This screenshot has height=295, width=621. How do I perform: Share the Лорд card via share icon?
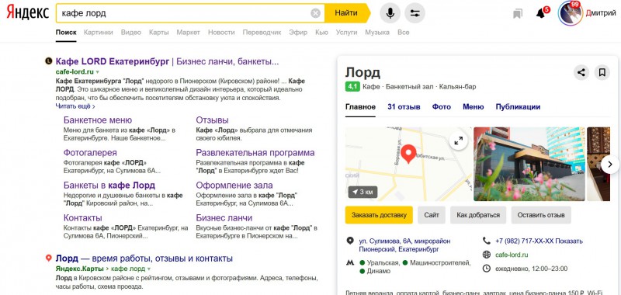click(581, 73)
